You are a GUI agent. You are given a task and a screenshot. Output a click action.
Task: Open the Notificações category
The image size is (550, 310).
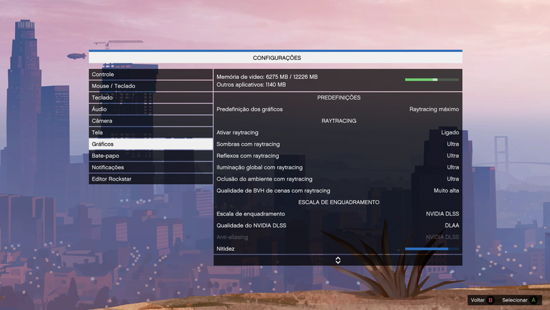151,167
